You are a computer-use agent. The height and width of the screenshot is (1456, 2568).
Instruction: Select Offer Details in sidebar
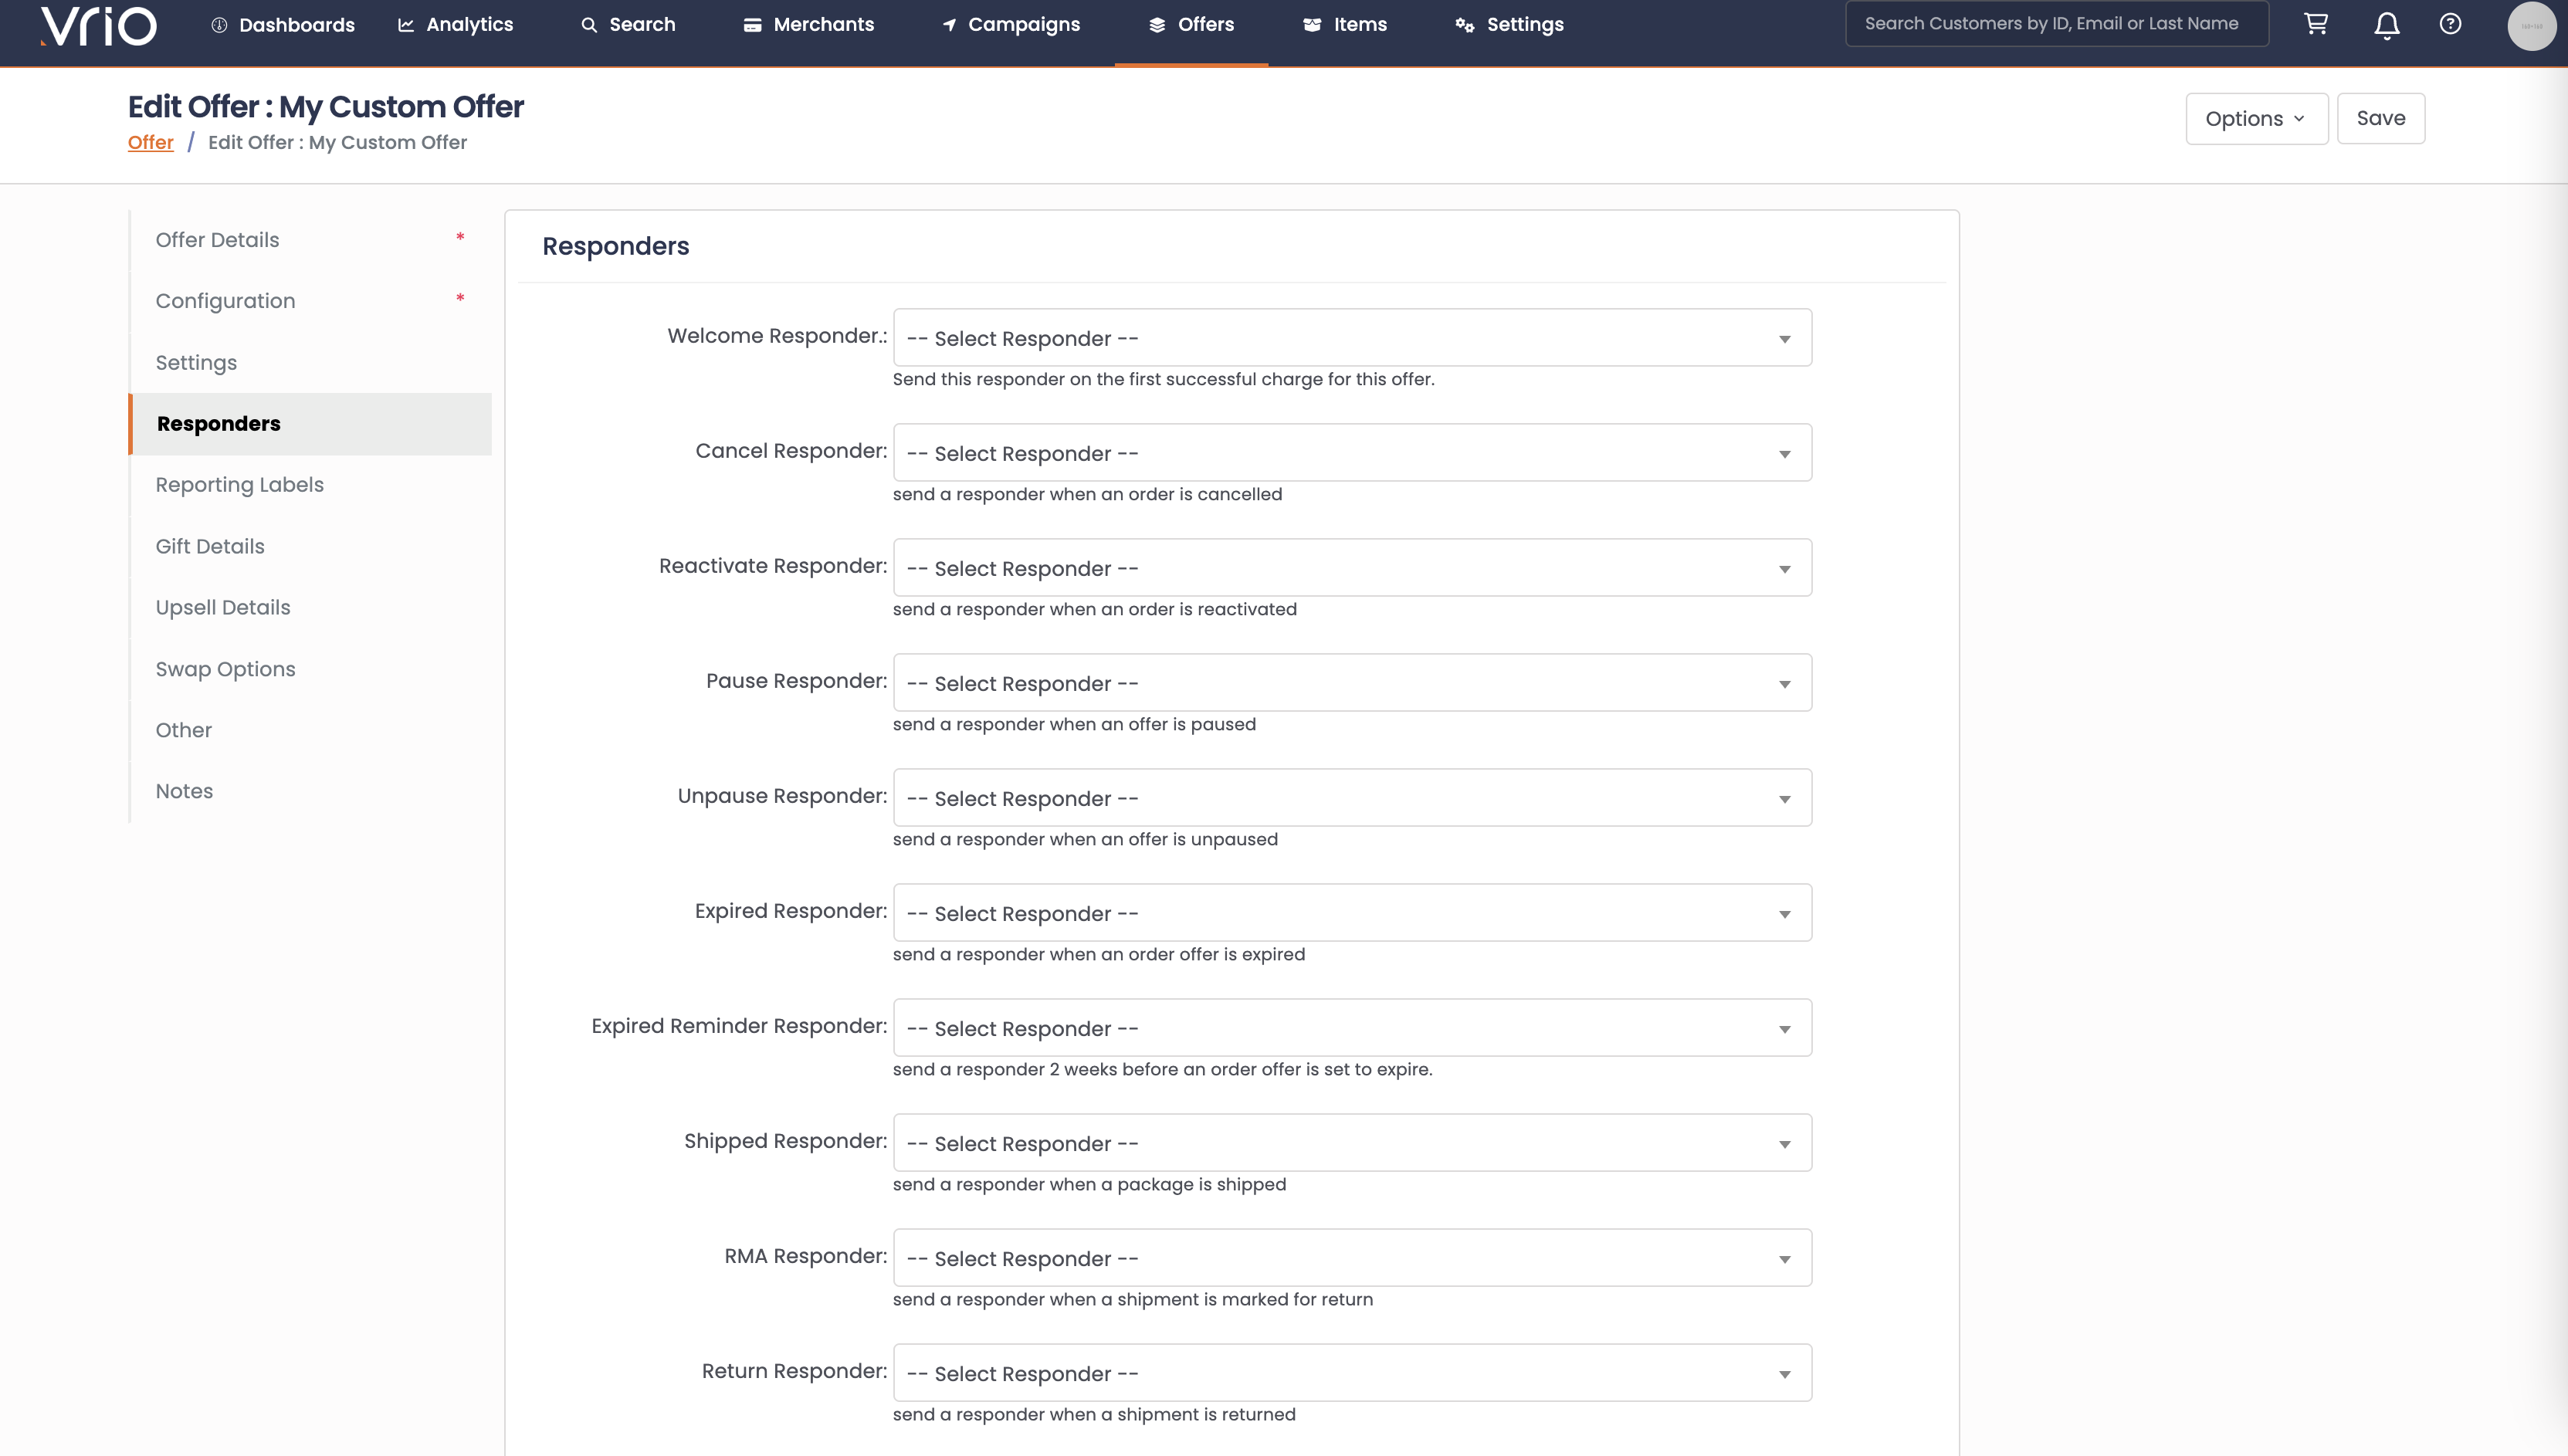[x=311, y=240]
